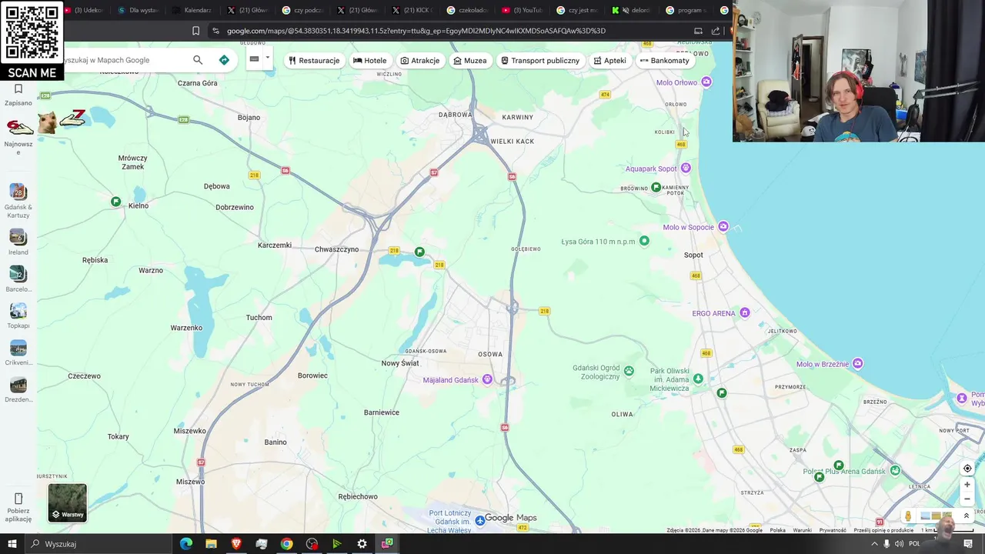Select Port Lotniczy Gdańsk airport pin
The image size is (985, 554).
[479, 521]
